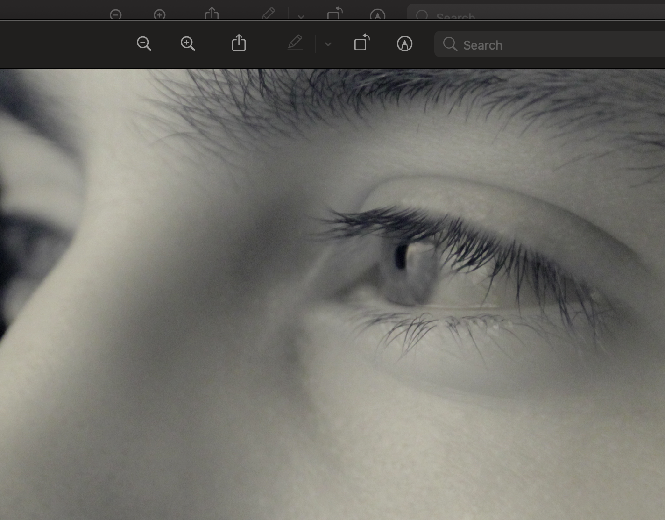Screen dimensions: 665x520
Task: Rotate the image with the Rotate button
Action: (361, 43)
